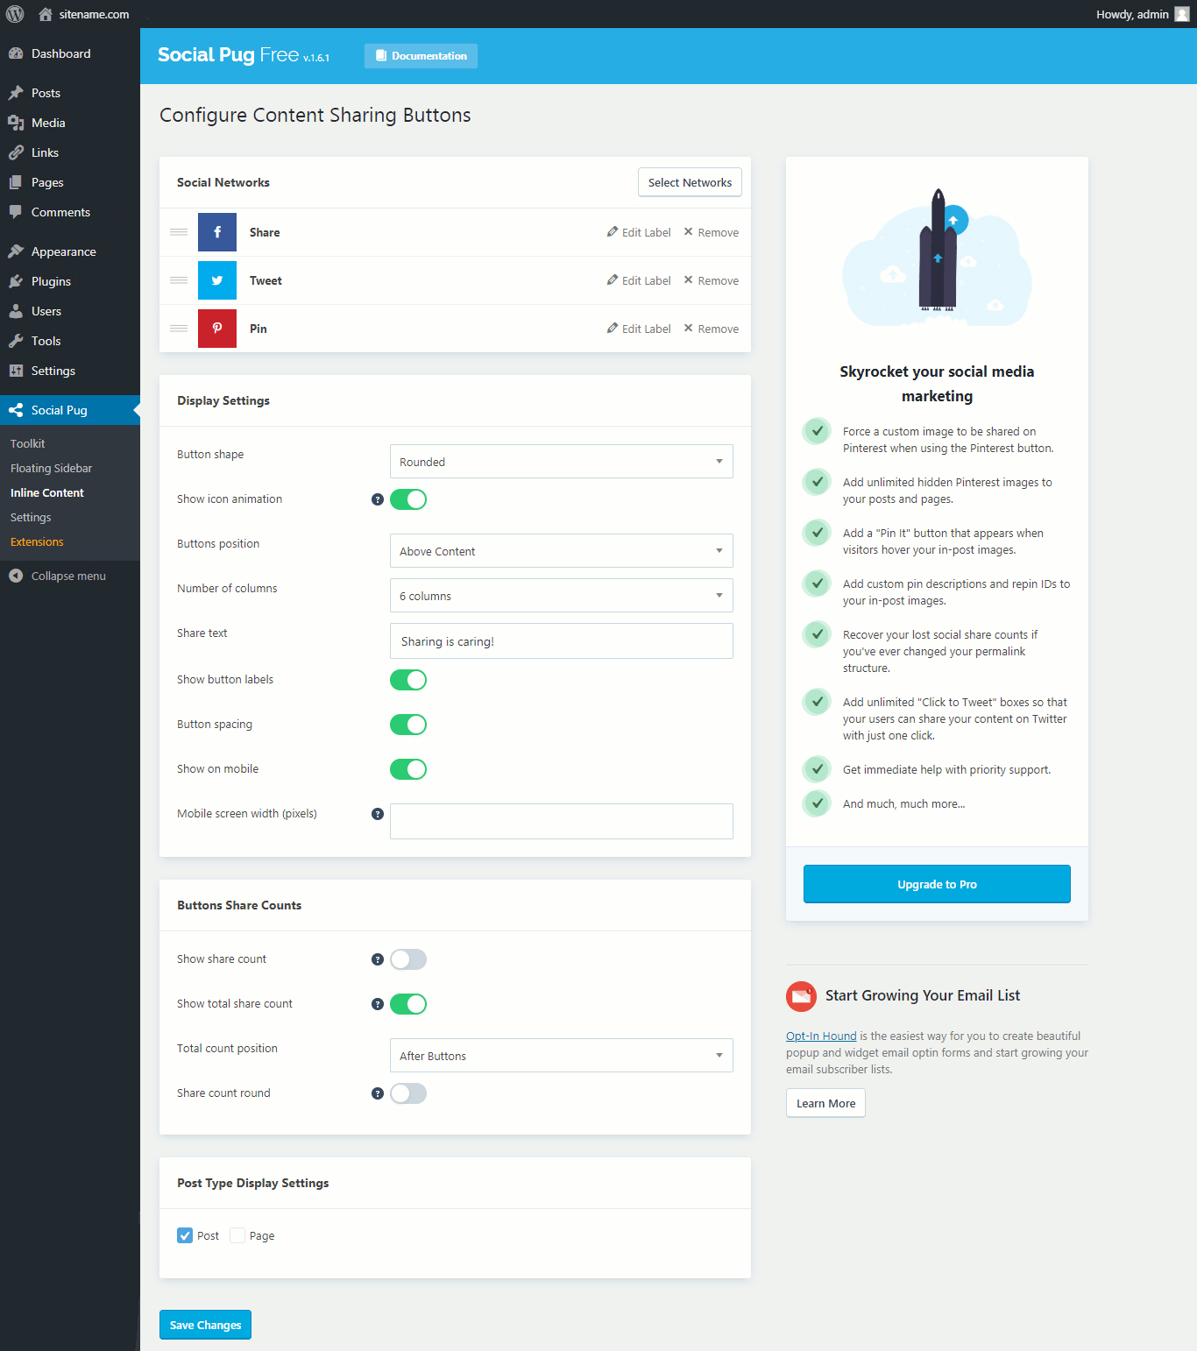Open the Toolkit submenu item
The image size is (1197, 1351).
[27, 443]
